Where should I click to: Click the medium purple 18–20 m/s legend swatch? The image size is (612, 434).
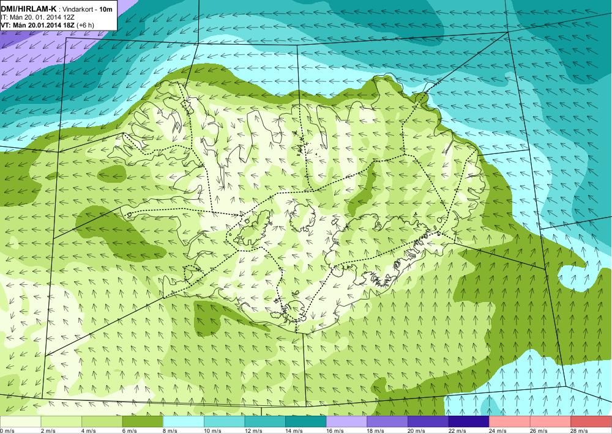click(x=387, y=422)
